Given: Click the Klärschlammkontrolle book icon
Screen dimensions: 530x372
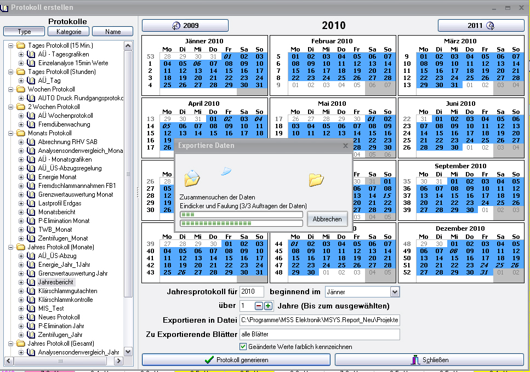Looking at the screenshot, I should click(31, 300).
